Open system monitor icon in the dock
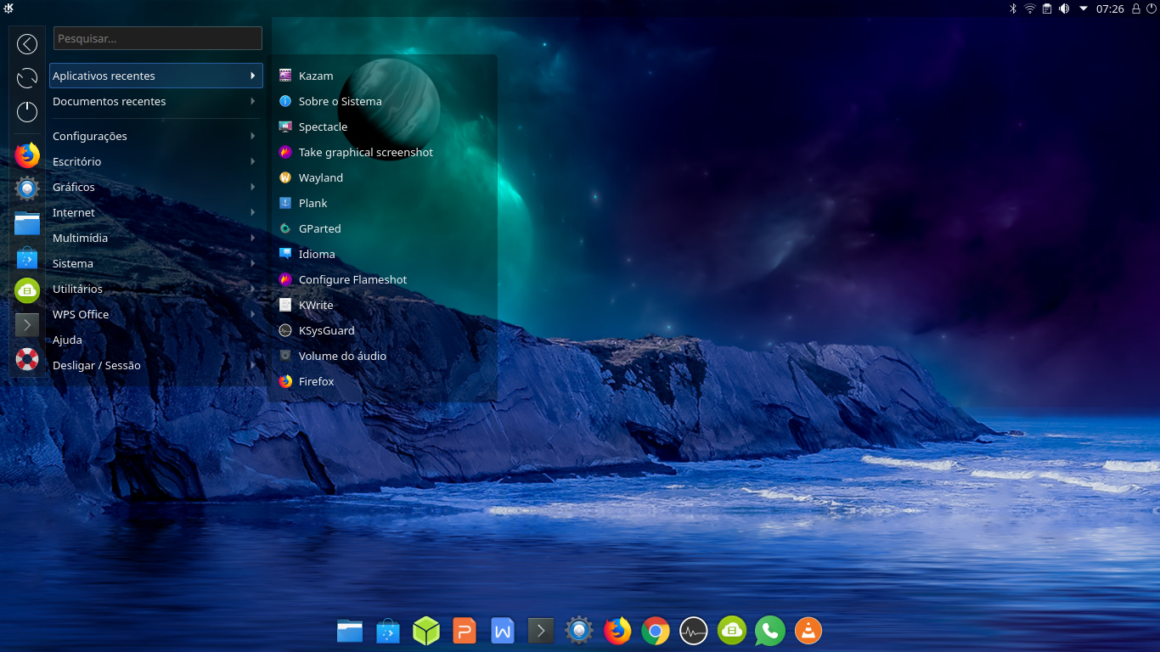The width and height of the screenshot is (1160, 652). click(693, 631)
